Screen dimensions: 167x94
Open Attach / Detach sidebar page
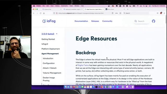click(50, 68)
